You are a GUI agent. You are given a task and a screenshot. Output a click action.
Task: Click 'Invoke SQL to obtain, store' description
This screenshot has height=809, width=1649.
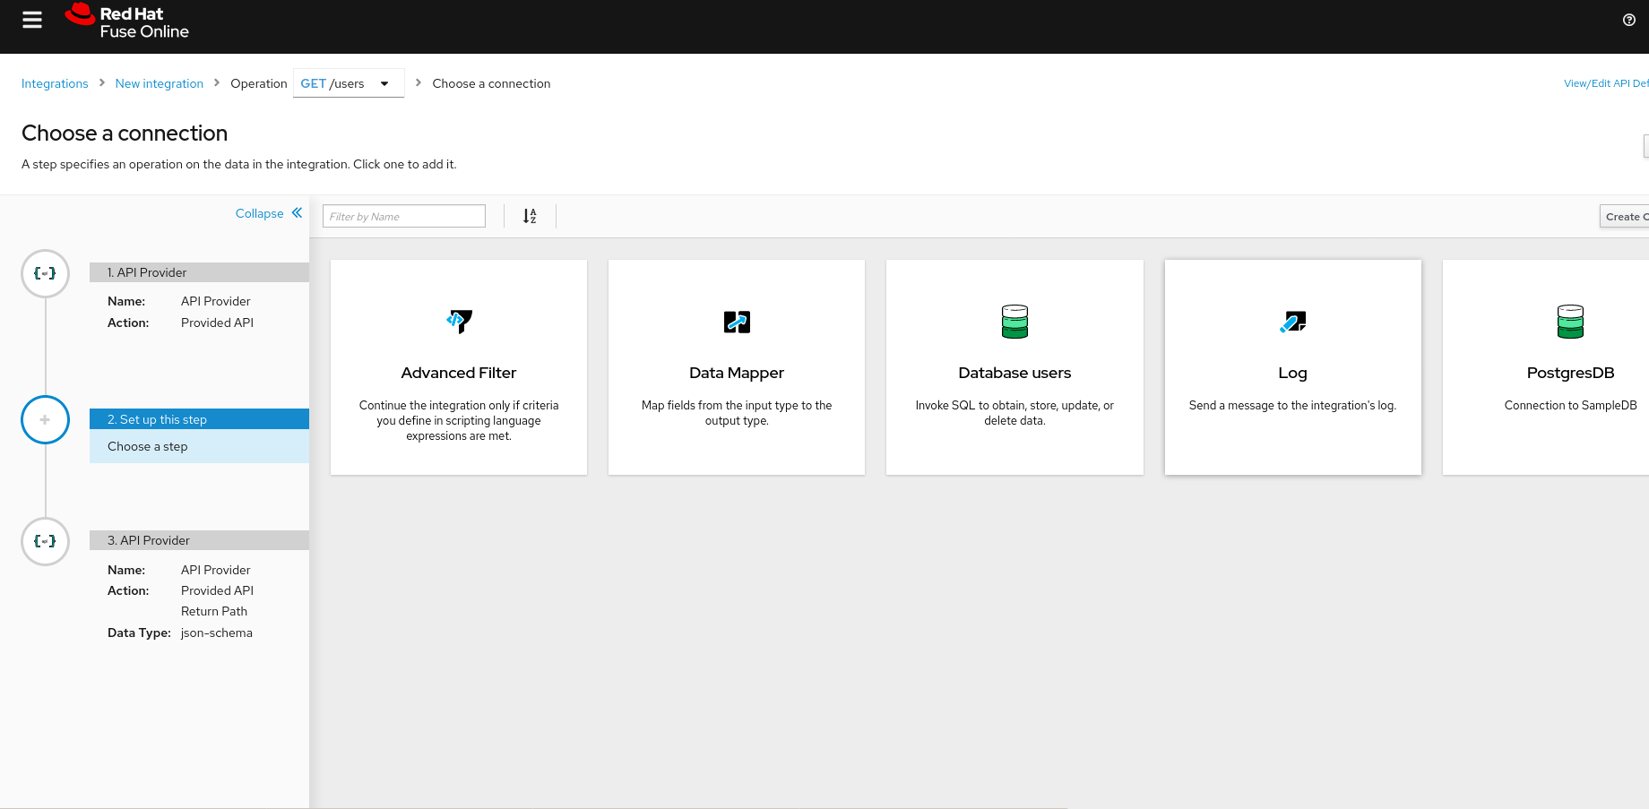pyautogui.click(x=1014, y=413)
